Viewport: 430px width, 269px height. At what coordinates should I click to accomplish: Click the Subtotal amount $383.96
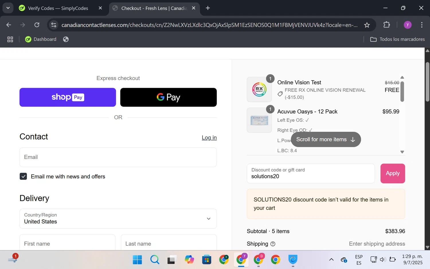coord(395,231)
